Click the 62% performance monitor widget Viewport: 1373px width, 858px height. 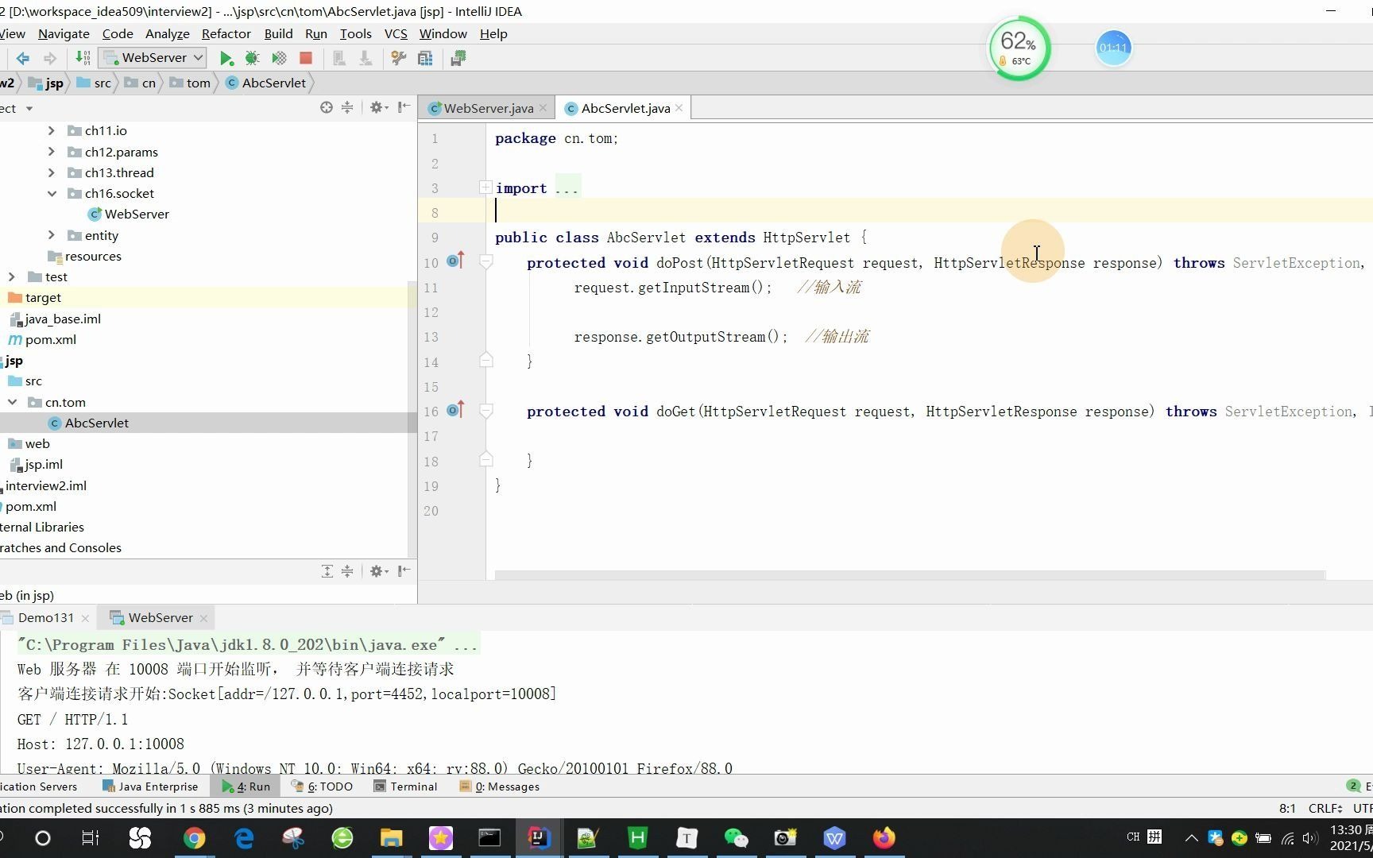click(x=1019, y=48)
